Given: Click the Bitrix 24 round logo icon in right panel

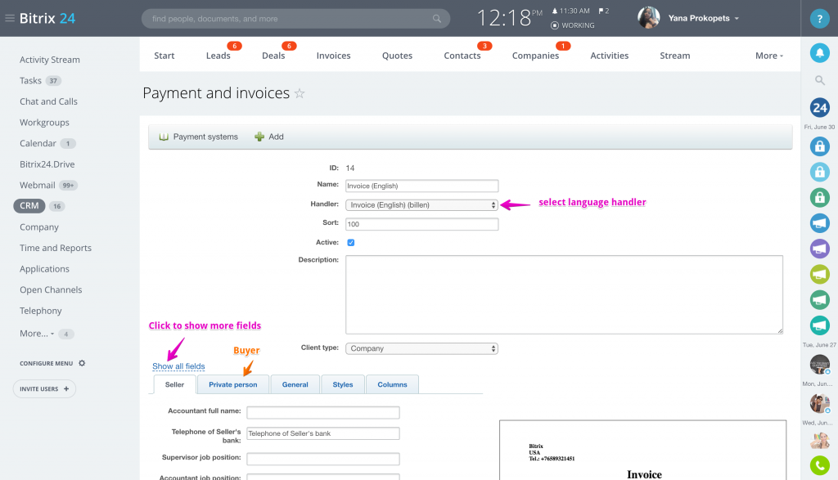Looking at the screenshot, I should click(819, 107).
